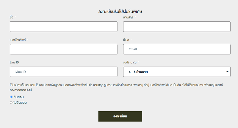Click the ไม่ยินยอม label text beside the radio
Viewport: 238px width, 128px height.
[x=20, y=103]
